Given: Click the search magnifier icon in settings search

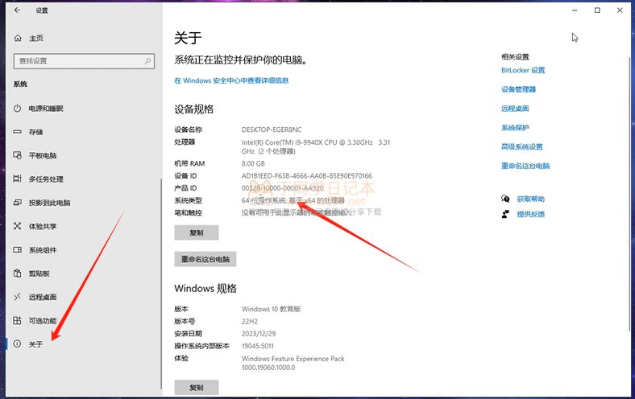Looking at the screenshot, I should [147, 61].
